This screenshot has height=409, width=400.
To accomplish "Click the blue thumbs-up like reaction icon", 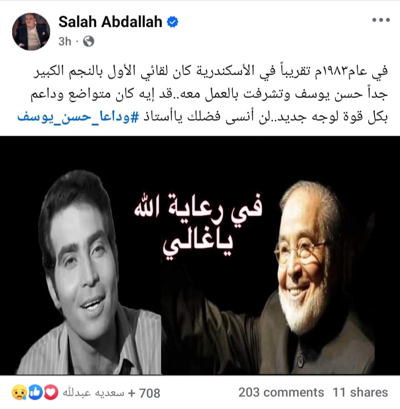I will point(35,392).
